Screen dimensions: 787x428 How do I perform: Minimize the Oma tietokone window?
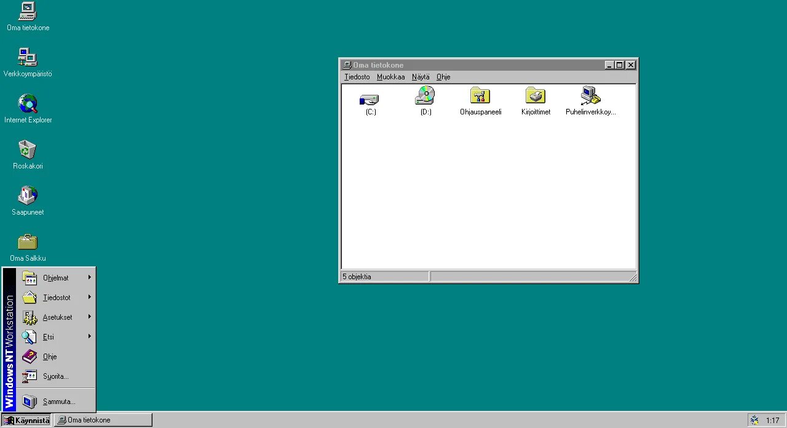tap(609, 65)
